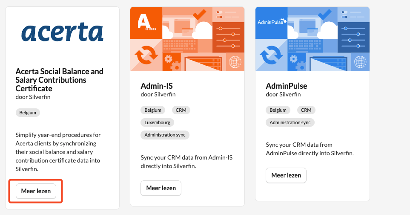
Task: Click Administration sync tag on Admin-IS card
Action: coord(165,135)
